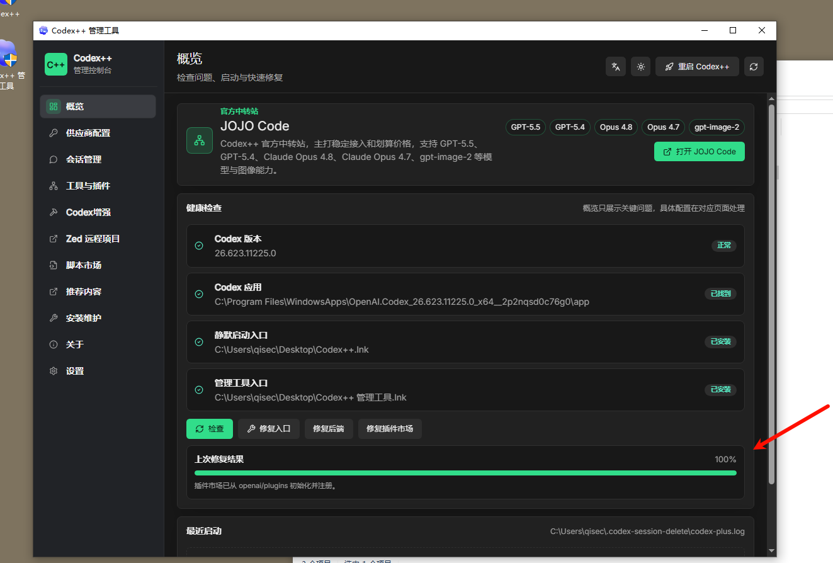Click the Codex++ C++ logo icon
This screenshot has width=833, height=563.
point(56,64)
